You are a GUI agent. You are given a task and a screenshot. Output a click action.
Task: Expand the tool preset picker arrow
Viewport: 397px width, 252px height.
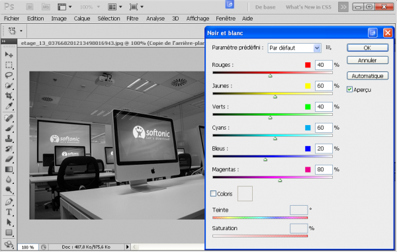pyautogui.click(x=21, y=31)
